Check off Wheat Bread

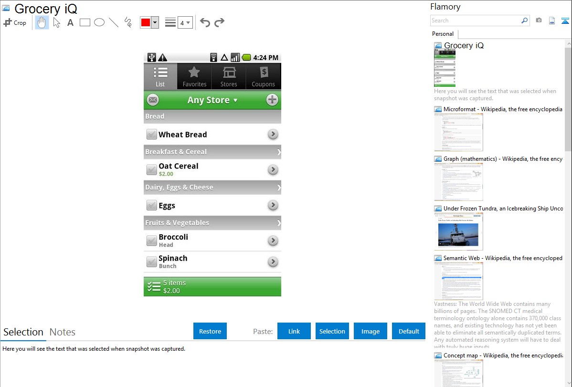[x=151, y=134]
